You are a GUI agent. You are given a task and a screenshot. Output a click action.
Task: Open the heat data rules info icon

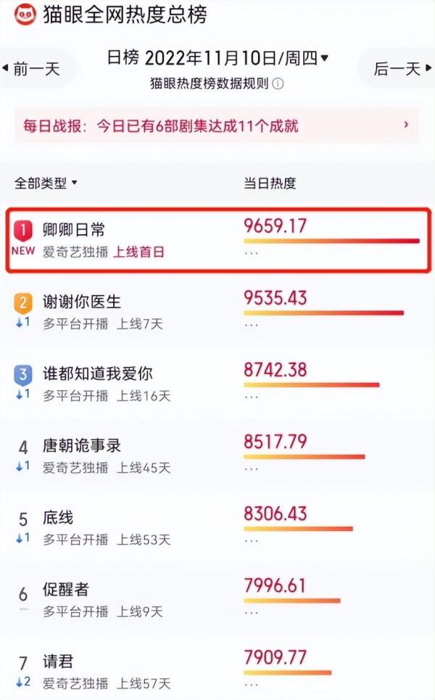tap(278, 83)
